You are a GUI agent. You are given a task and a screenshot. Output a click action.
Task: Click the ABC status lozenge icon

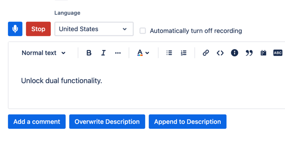point(278,53)
